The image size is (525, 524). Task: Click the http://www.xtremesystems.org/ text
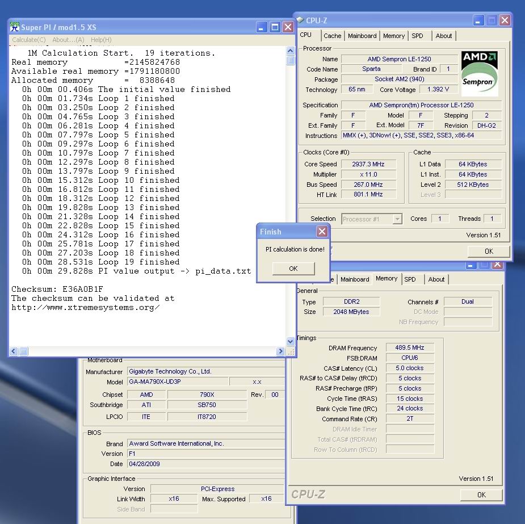tap(85, 307)
